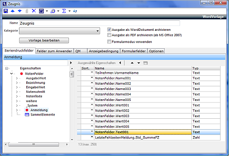The height and width of the screenshot is (156, 229).
Task: Open the QM tab
Action: 81,51
